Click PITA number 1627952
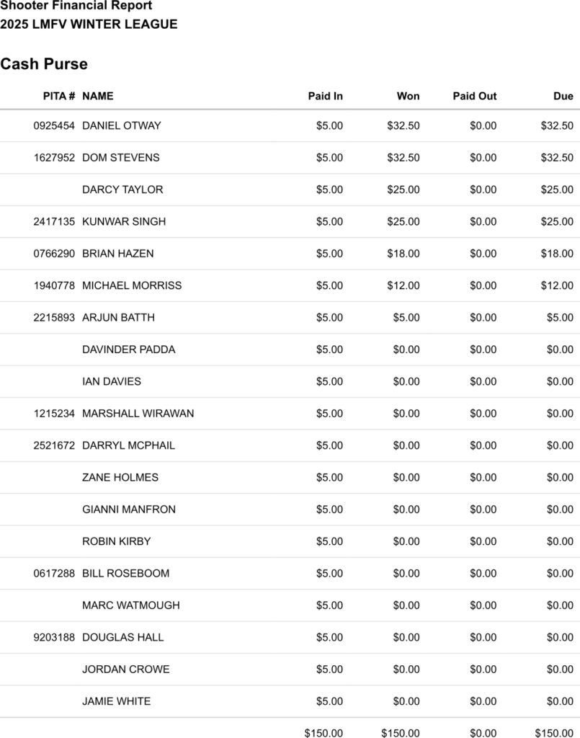580x738 pixels. click(54, 157)
